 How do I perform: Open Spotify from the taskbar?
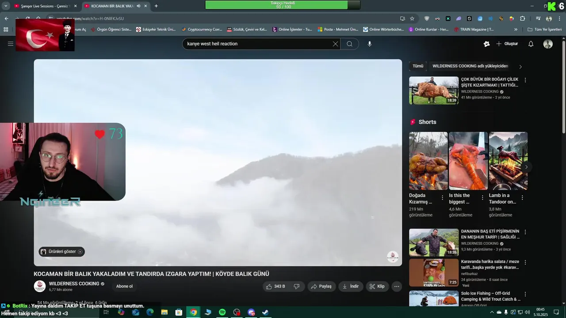pyautogui.click(x=222, y=312)
